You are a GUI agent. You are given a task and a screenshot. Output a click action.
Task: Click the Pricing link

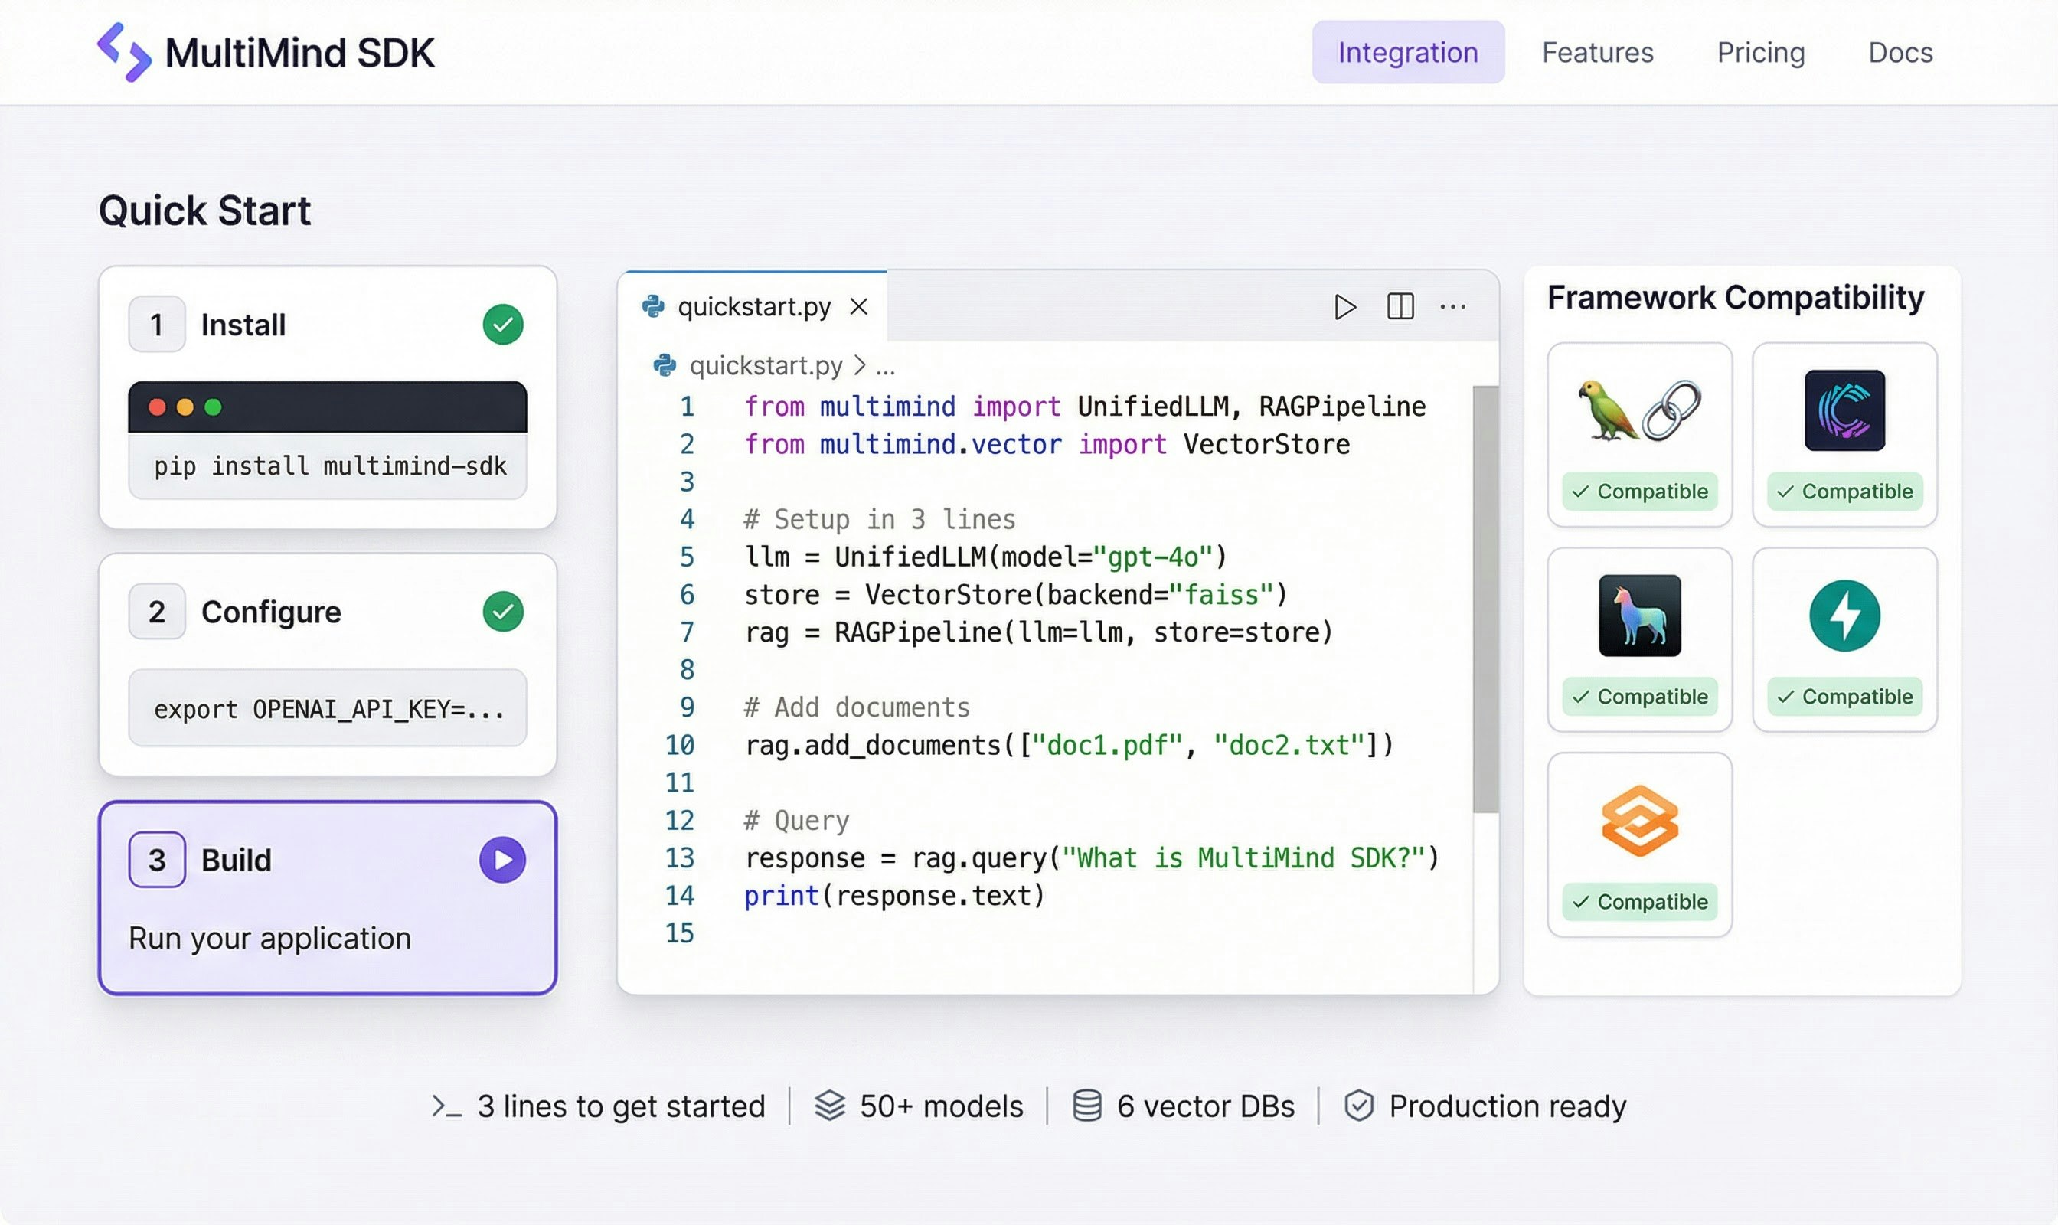coord(1760,52)
